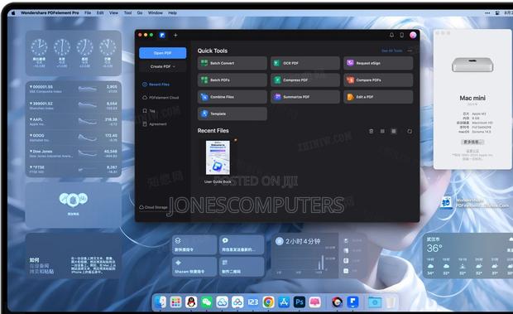Open the user profile avatar
Image resolution: width=513 pixels, height=314 pixels.
413,35
